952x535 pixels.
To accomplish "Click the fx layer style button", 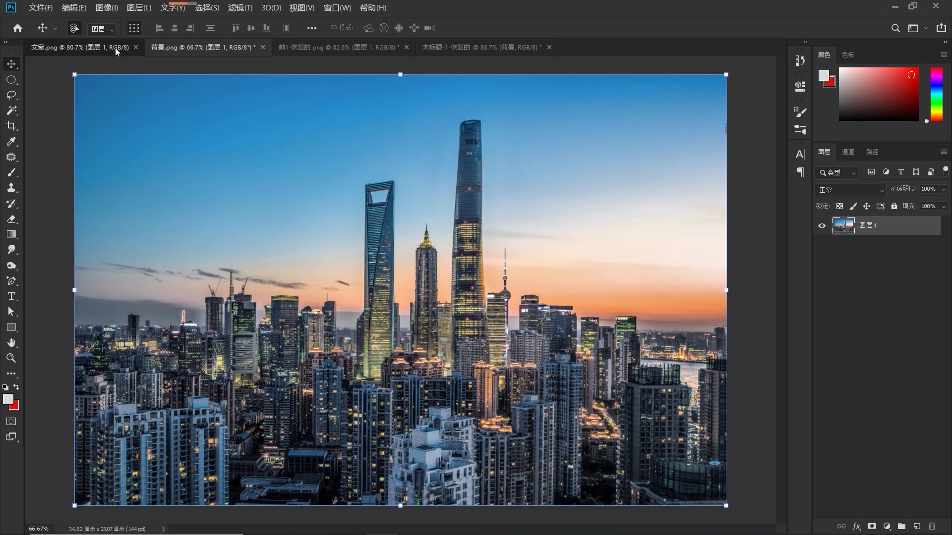I will [856, 526].
